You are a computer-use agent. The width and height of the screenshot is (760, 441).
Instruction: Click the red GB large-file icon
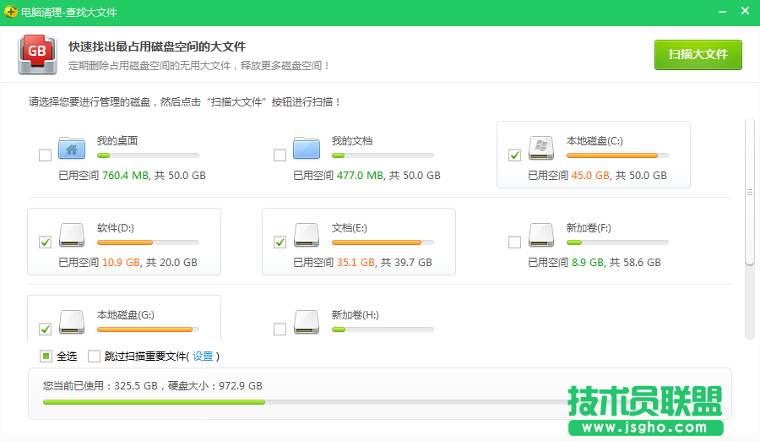point(37,55)
